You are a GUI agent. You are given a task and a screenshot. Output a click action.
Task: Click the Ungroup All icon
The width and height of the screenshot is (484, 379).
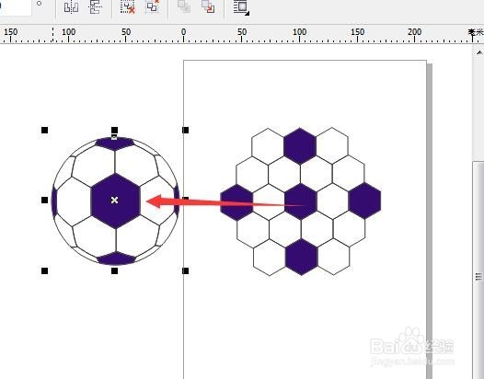coord(152,6)
